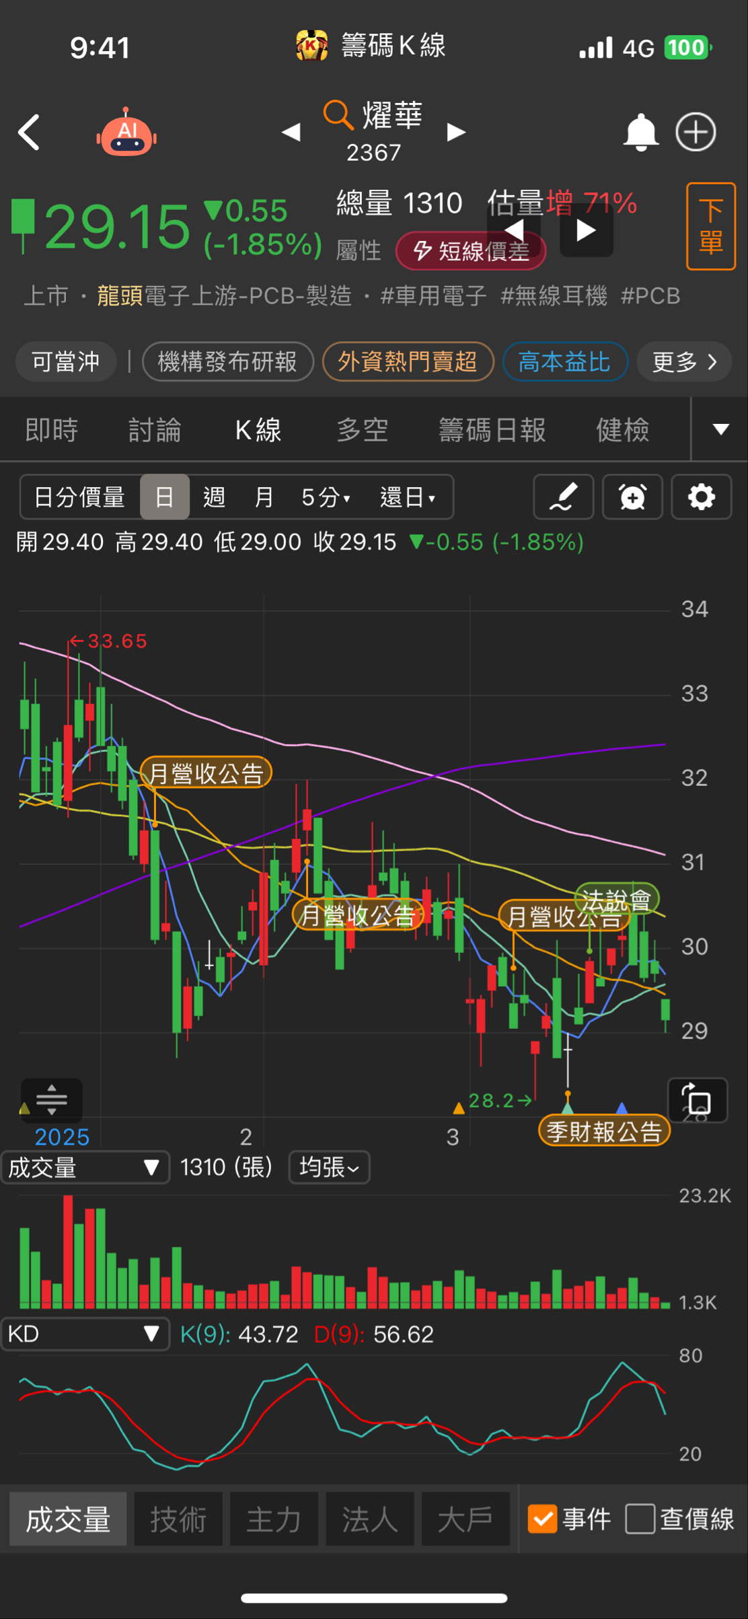Select 日分價量 chart mode
The image size is (748, 1619).
(79, 497)
